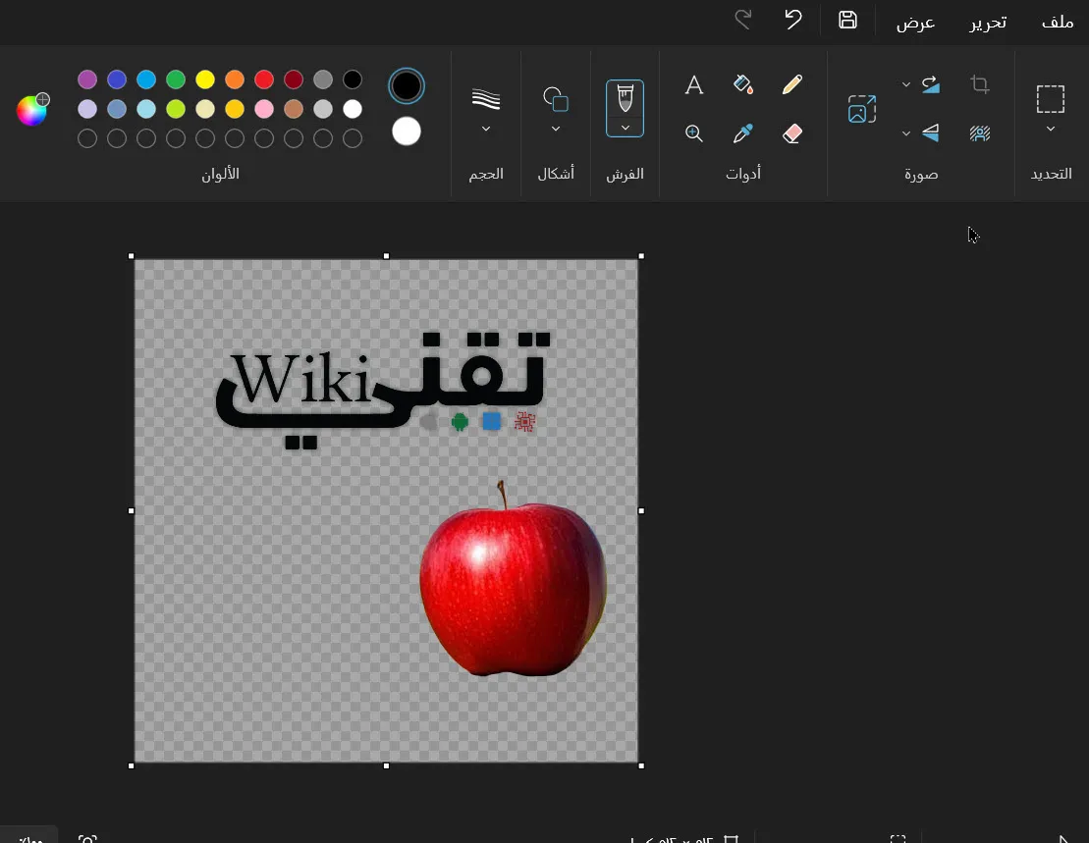Image resolution: width=1089 pixels, height=843 pixels.
Task: Select the Color picker eyedropper
Action: 743,133
